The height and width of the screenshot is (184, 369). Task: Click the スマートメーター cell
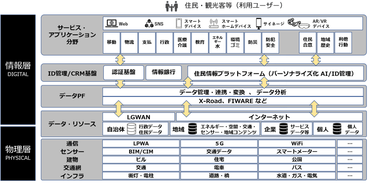coord(297,152)
